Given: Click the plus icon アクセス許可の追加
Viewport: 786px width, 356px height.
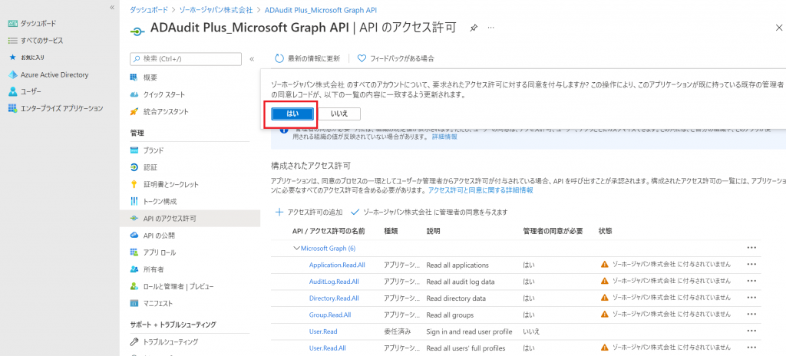Looking at the screenshot, I should tap(279, 212).
